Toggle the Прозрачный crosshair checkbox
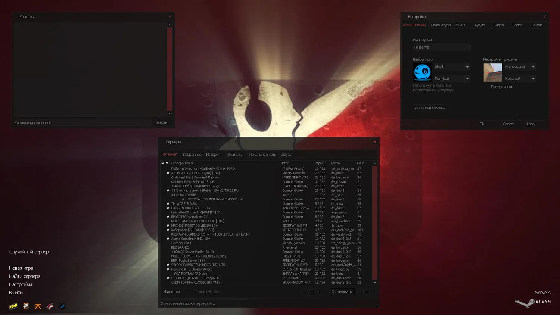 coord(487,87)
